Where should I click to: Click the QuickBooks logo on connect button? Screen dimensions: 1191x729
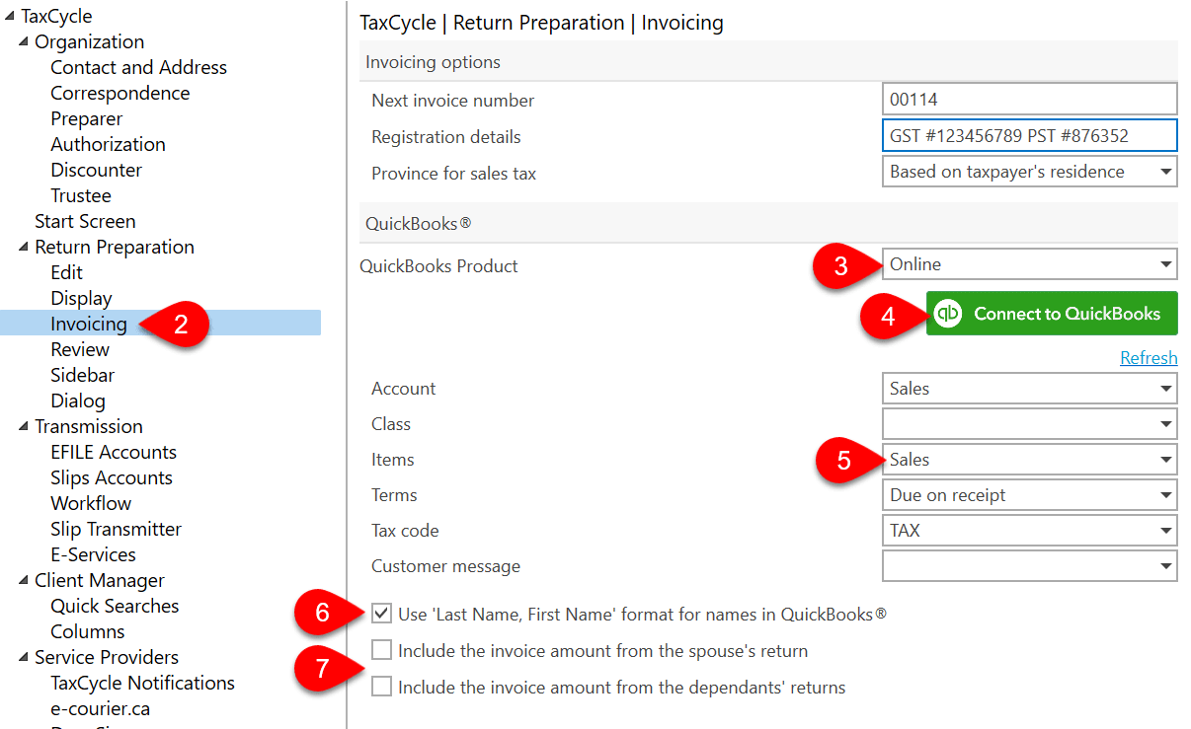click(948, 314)
